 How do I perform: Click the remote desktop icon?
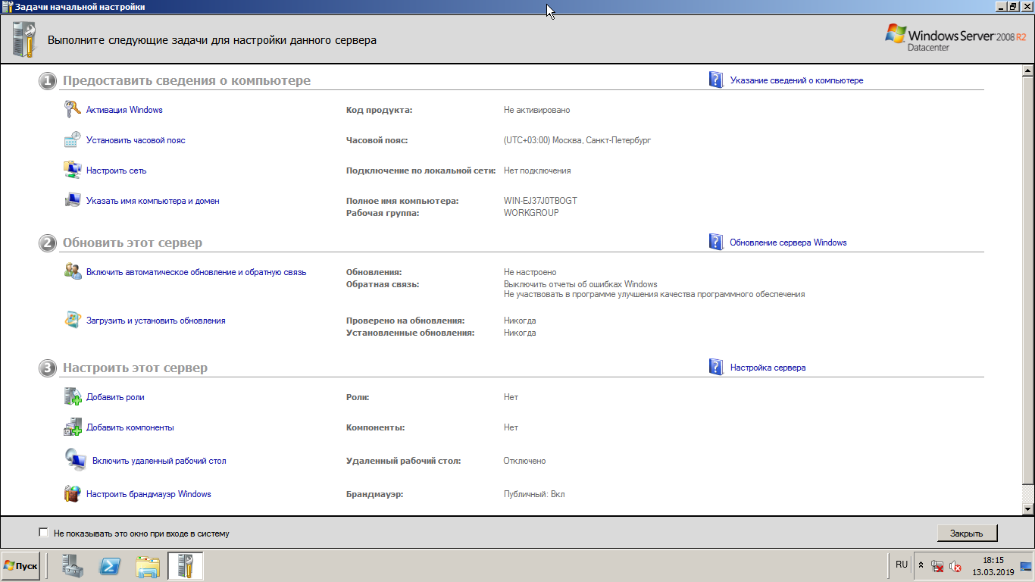(75, 460)
